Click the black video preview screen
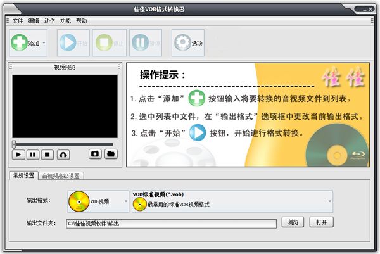 click(x=65, y=106)
